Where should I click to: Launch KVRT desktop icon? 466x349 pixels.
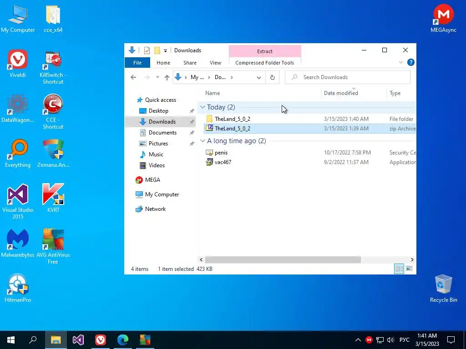click(x=53, y=199)
